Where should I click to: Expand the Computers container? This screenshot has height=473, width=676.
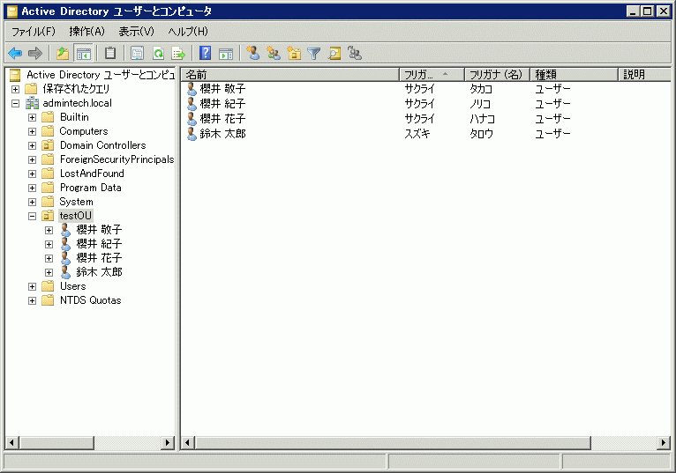33,132
